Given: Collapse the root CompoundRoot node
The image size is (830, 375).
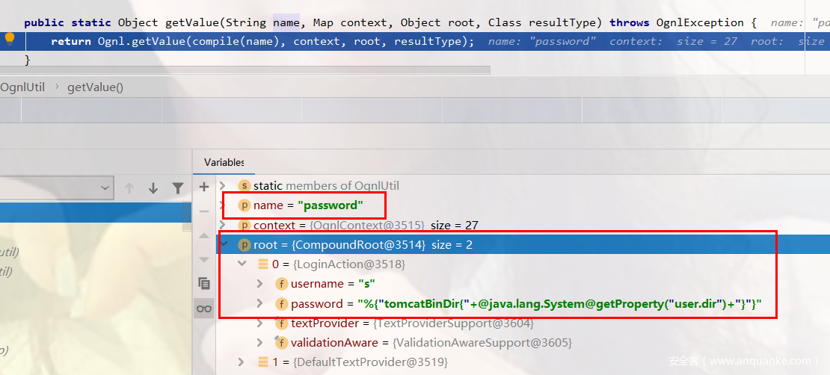Looking at the screenshot, I should (x=223, y=244).
